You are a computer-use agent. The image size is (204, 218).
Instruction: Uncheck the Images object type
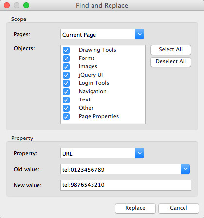66,67
